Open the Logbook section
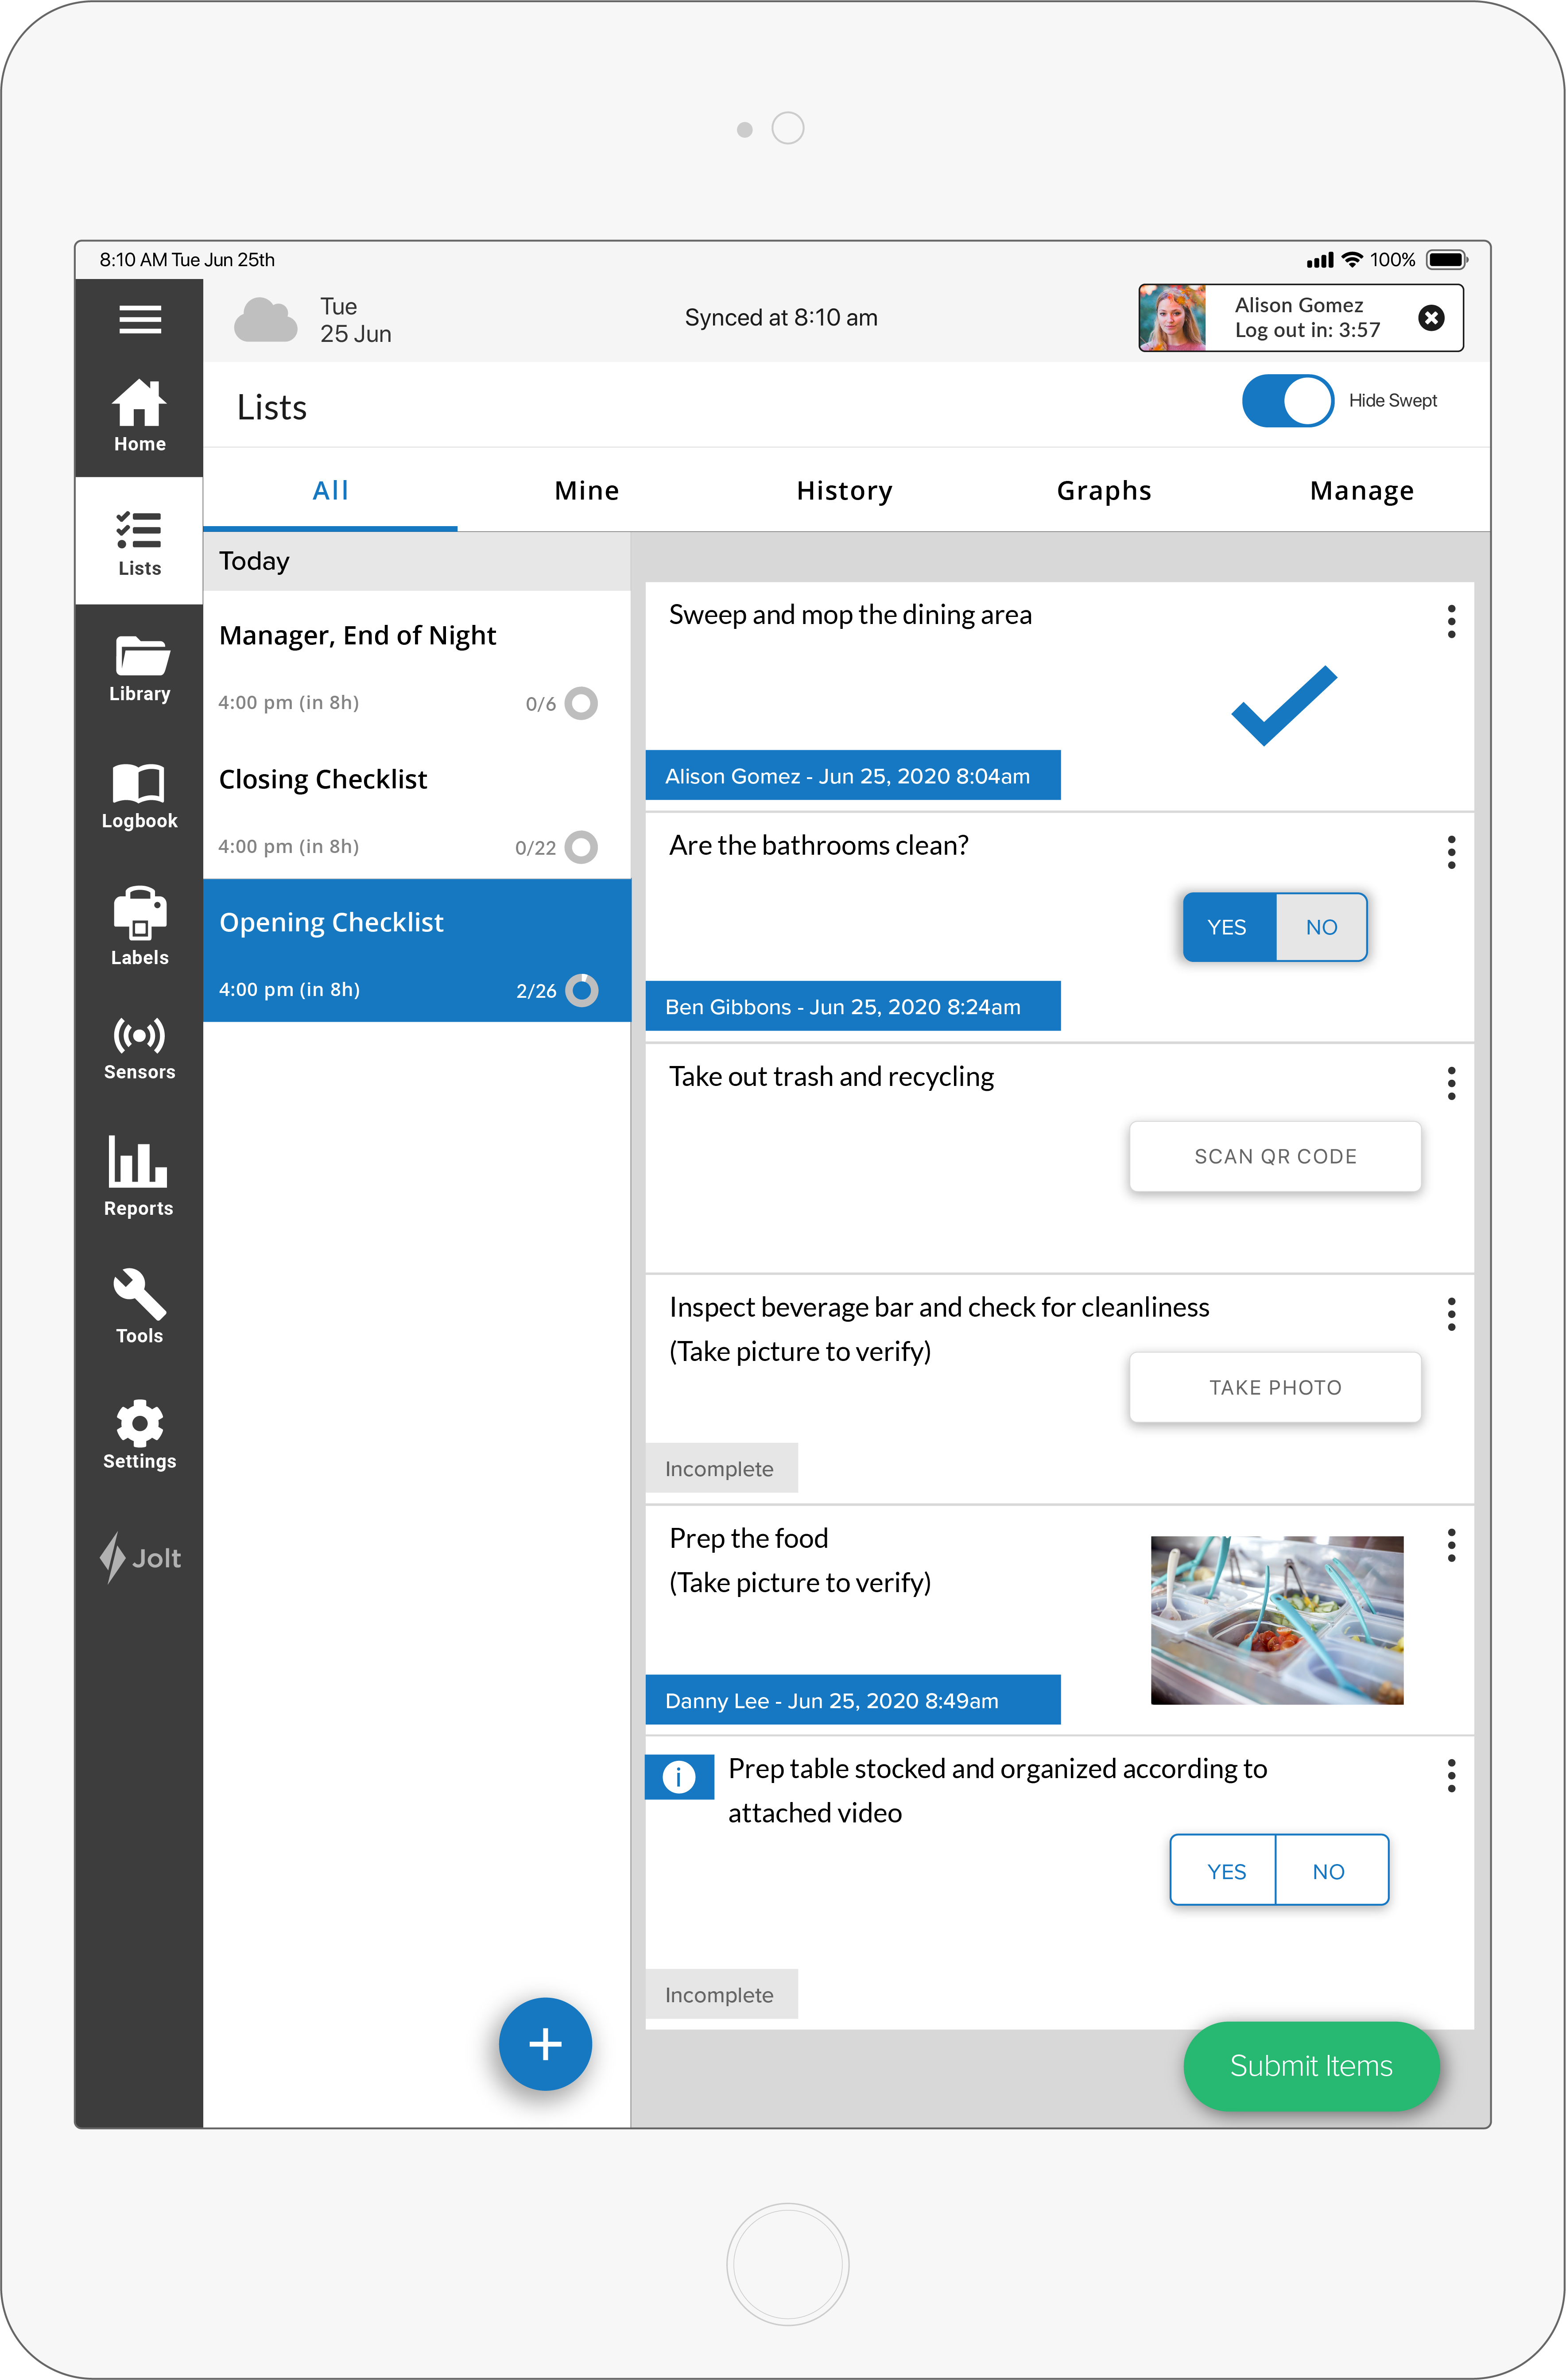1566x2380 pixels. click(139, 795)
